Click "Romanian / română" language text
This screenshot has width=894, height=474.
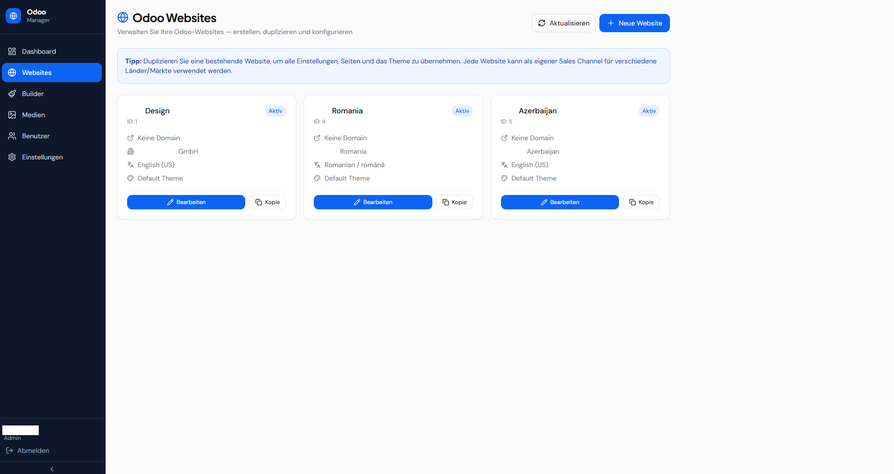click(355, 165)
